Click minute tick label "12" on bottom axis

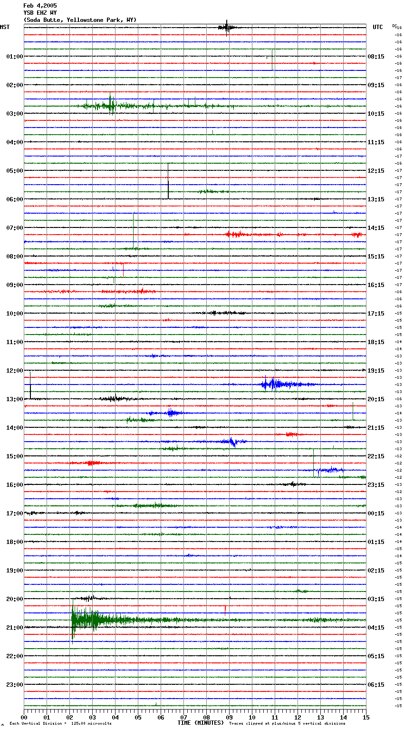click(298, 717)
